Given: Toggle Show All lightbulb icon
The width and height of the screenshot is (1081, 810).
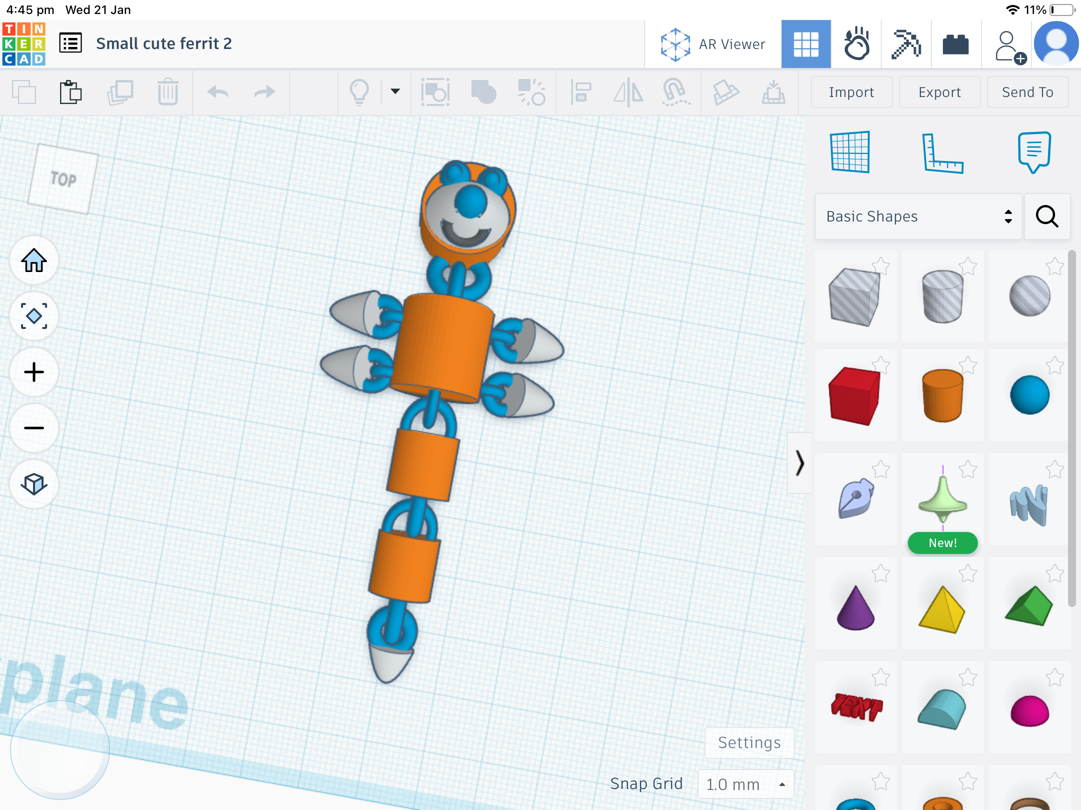Looking at the screenshot, I should click(359, 92).
